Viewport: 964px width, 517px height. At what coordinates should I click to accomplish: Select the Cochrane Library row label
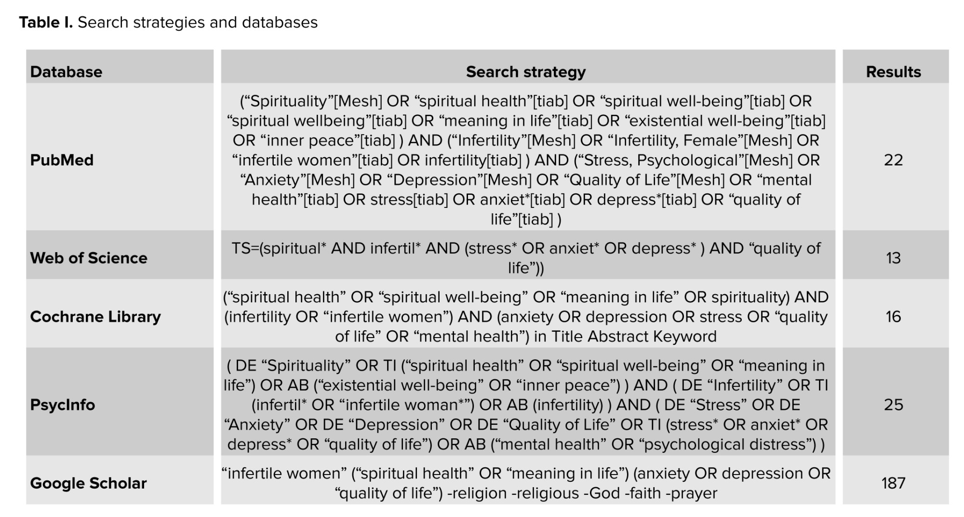tap(95, 317)
